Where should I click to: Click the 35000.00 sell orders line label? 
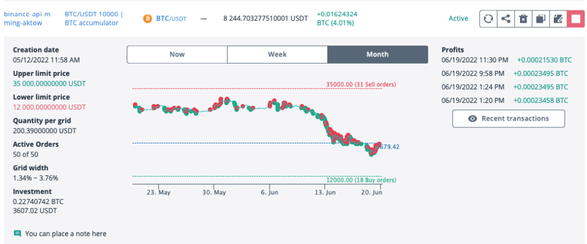click(361, 84)
